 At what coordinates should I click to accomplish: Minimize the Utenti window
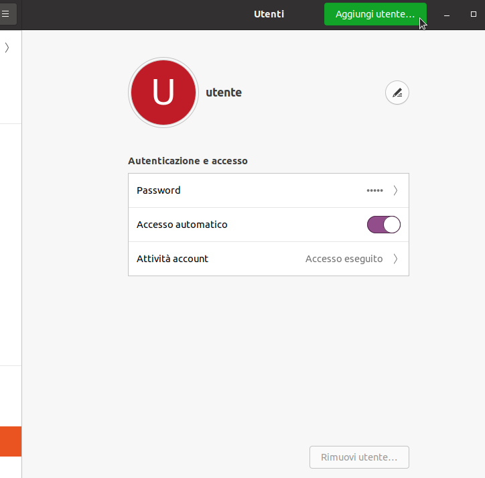point(447,15)
